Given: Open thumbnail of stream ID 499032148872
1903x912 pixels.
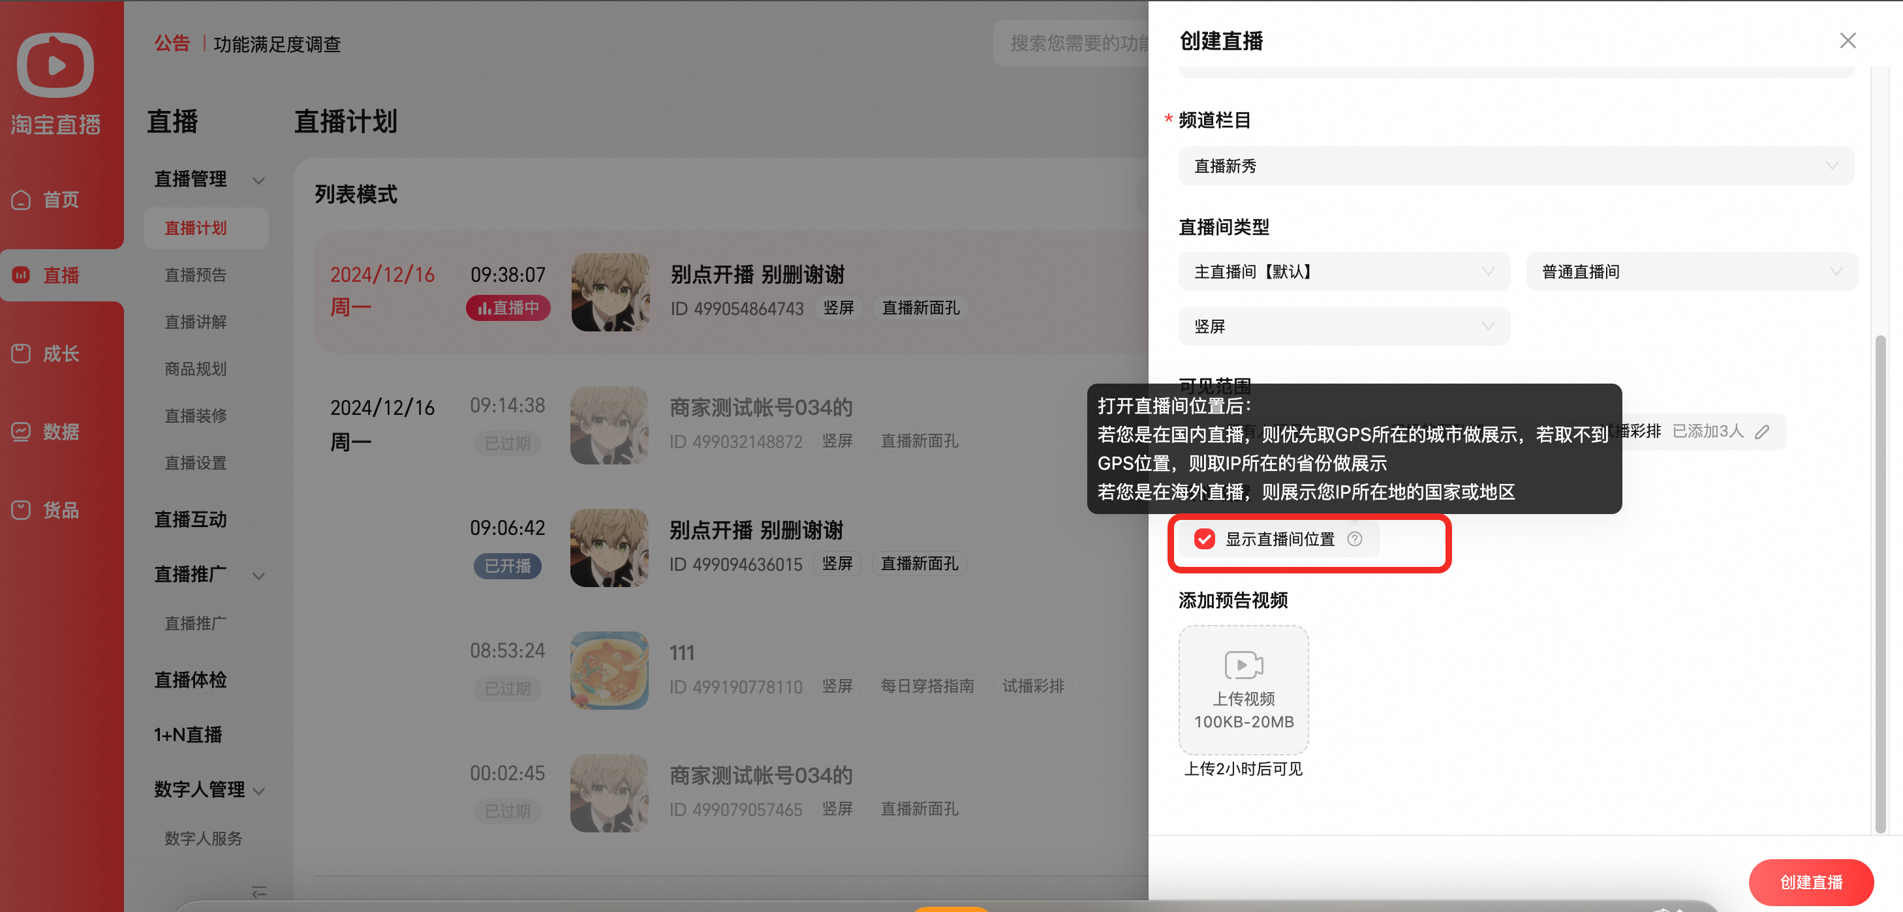Looking at the screenshot, I should coord(610,425).
